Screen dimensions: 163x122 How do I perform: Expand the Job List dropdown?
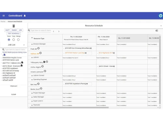click(24, 45)
